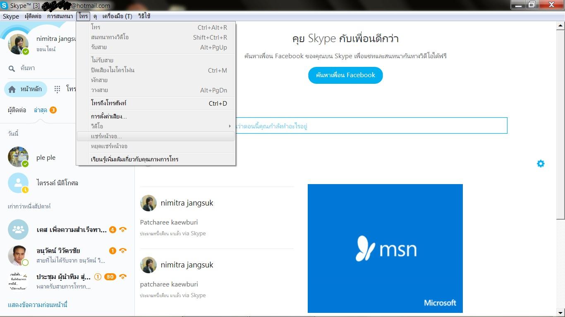Click own profile avatar in sidebar
The image size is (565, 317).
click(x=18, y=44)
